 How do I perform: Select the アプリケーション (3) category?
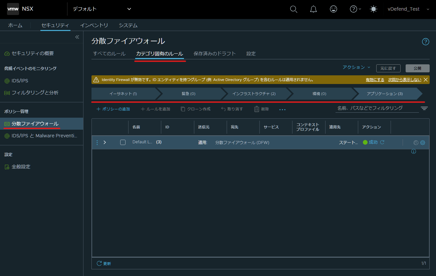tap(385, 94)
